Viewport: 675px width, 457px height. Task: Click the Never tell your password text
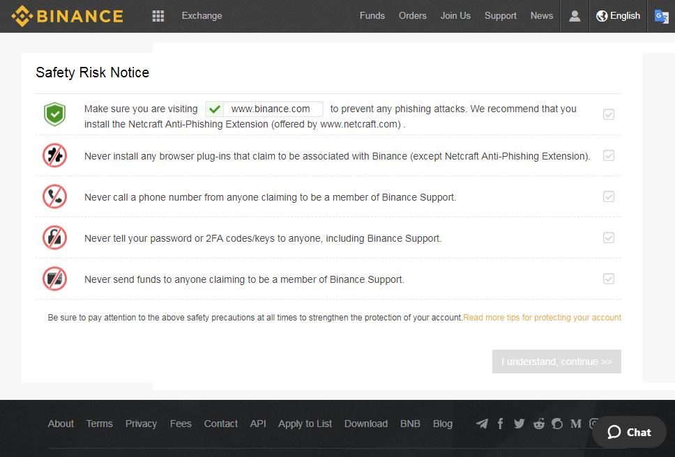pos(263,239)
